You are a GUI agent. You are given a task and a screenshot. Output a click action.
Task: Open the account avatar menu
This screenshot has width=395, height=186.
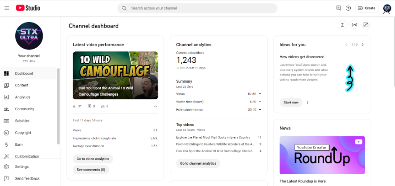[x=387, y=9]
